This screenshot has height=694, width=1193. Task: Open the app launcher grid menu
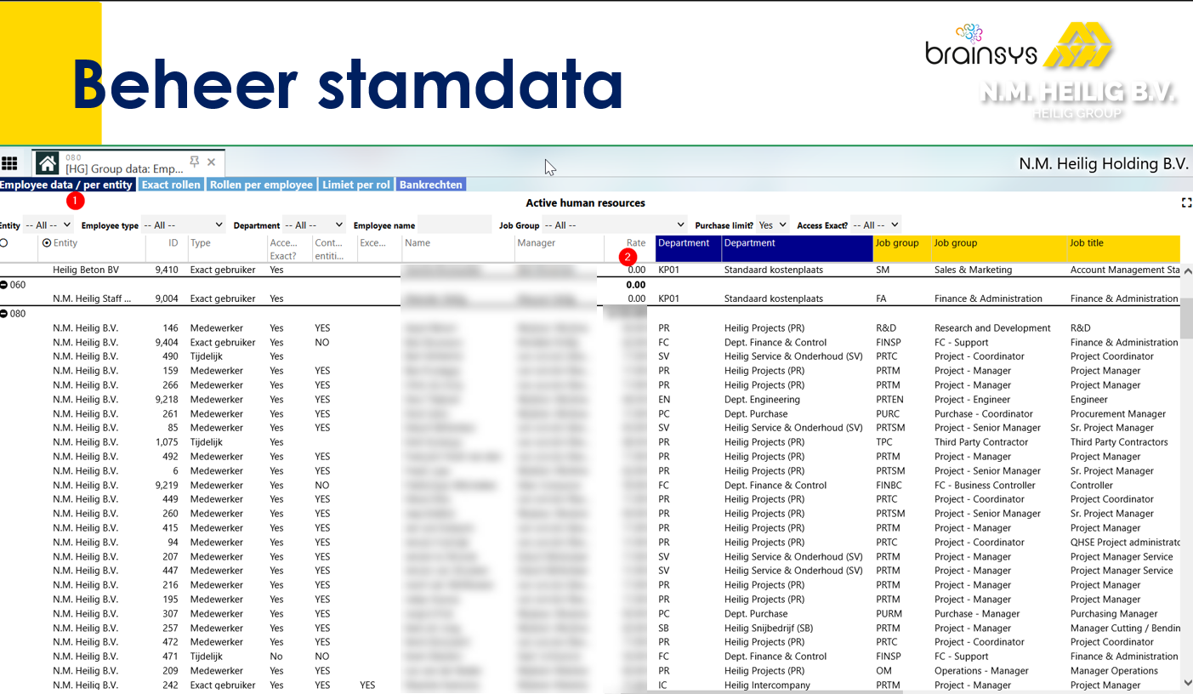point(9,162)
